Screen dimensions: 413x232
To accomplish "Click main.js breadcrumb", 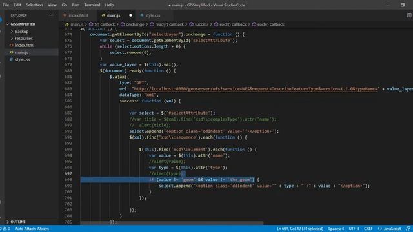I will pyautogui.click(x=77, y=24).
